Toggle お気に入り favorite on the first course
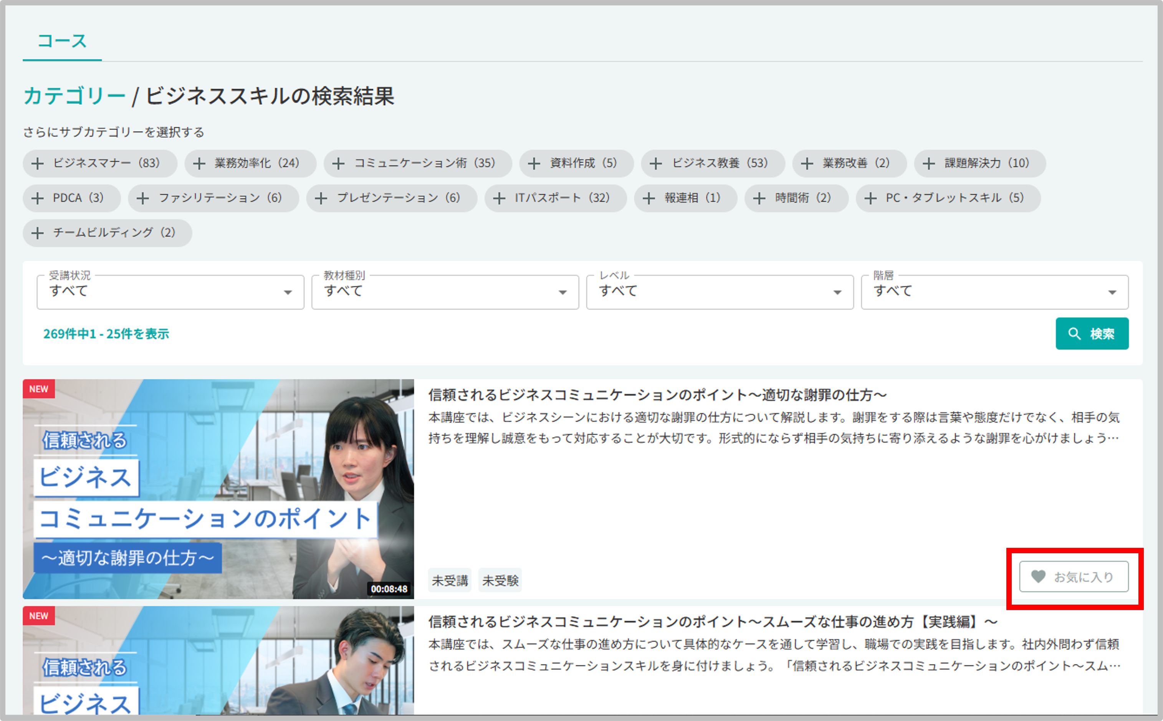This screenshot has width=1163, height=721. (1074, 577)
